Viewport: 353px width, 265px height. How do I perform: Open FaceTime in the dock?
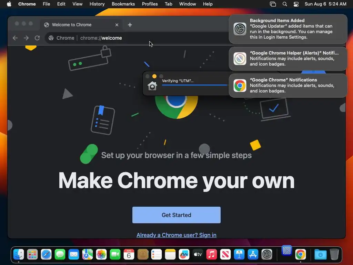(115, 254)
